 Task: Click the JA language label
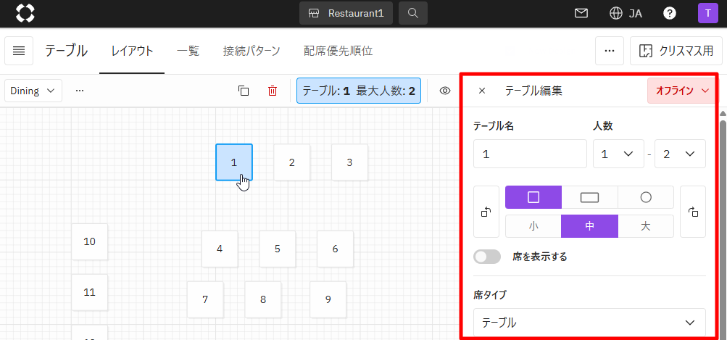635,14
